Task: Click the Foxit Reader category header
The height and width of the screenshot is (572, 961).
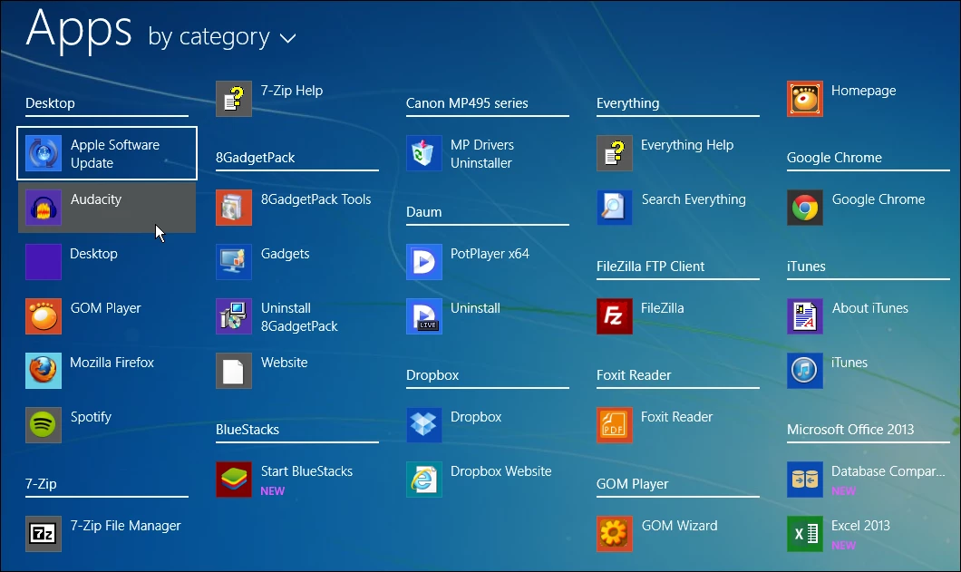Action: [634, 374]
